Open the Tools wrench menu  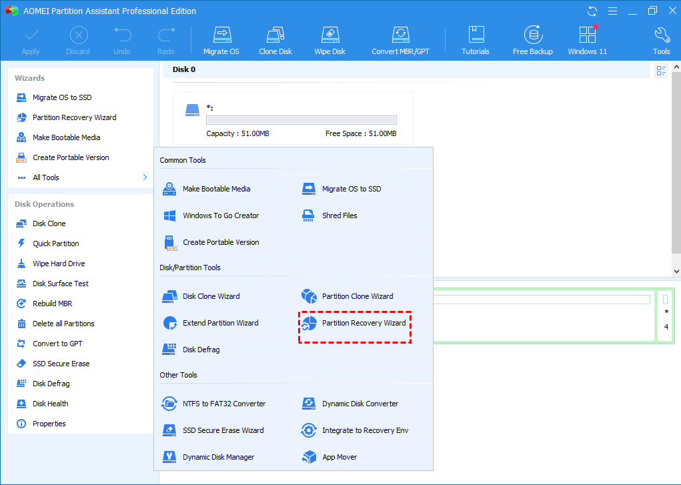point(662,41)
